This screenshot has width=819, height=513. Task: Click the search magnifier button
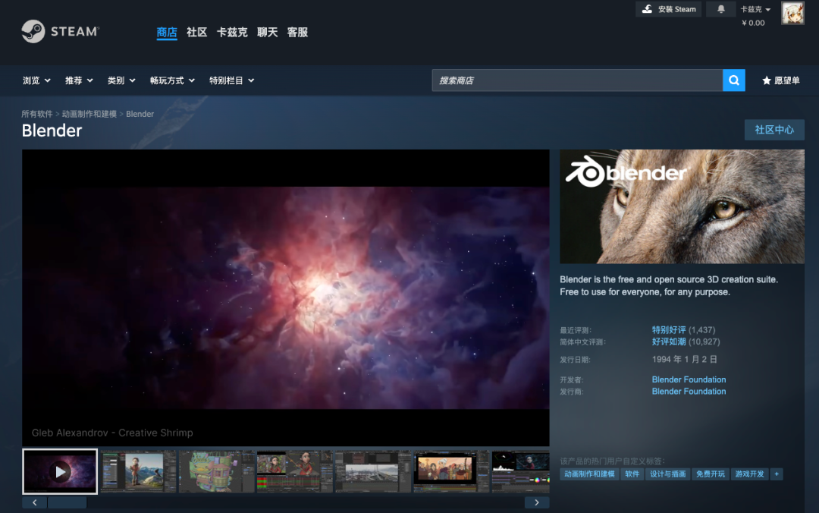tap(734, 80)
